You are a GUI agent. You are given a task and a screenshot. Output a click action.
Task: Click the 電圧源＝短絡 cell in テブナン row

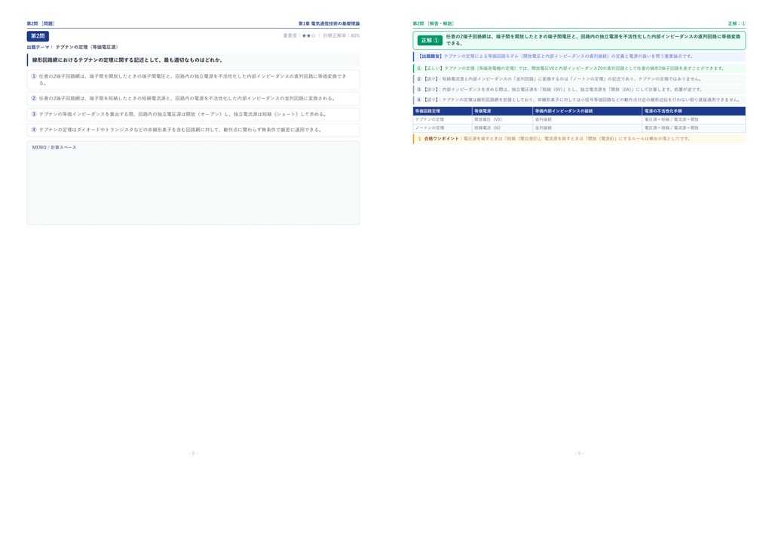pyautogui.click(x=694, y=120)
